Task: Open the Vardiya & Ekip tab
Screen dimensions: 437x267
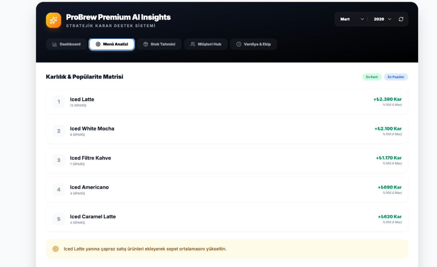Action: tap(253, 44)
